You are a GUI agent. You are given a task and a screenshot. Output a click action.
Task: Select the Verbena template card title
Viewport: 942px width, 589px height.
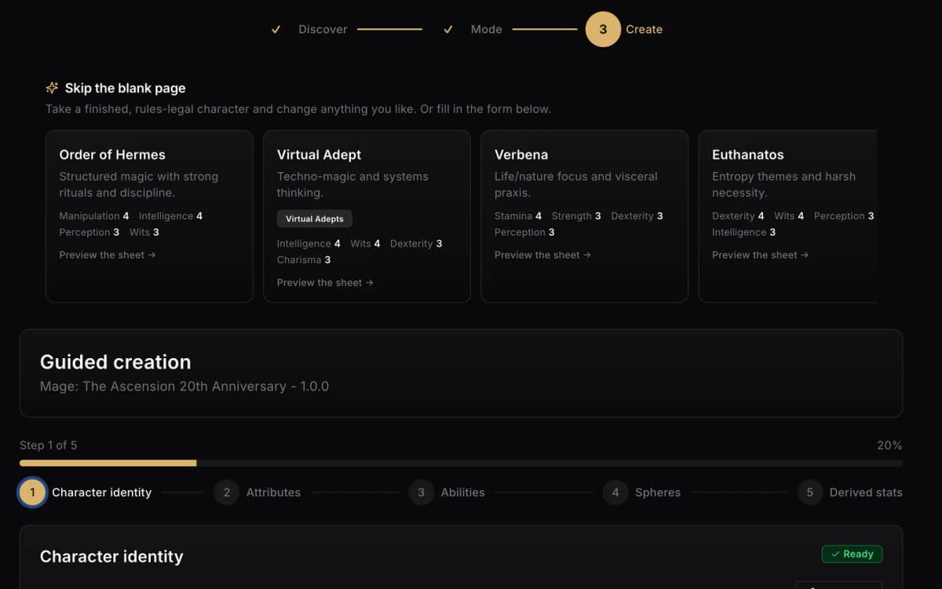tap(521, 155)
